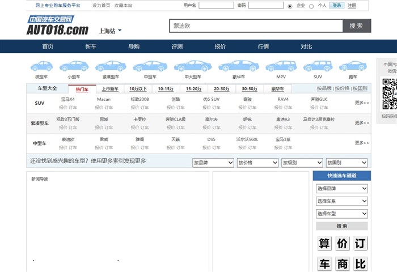Viewport: 397px width, 272px height.
Task: Open the 按国别 dropdown
Action: (347, 163)
